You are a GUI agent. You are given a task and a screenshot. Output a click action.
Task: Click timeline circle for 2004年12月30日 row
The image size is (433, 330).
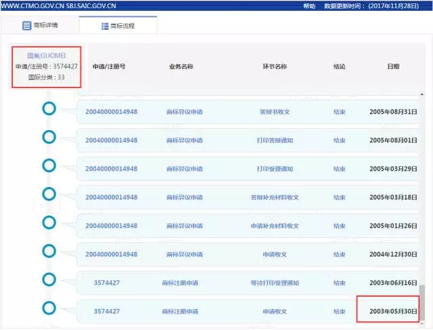pos(49,251)
